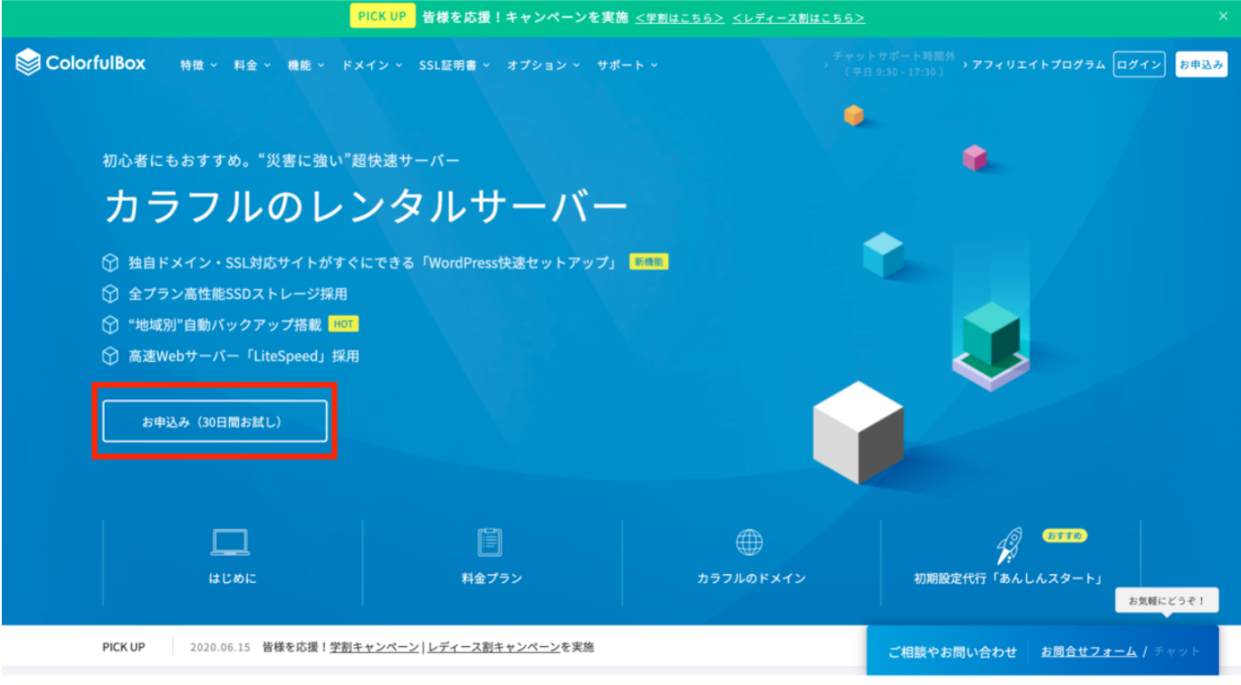Open the 機能 navigation dropdown
The image size is (1241, 685).
pyautogui.click(x=306, y=65)
